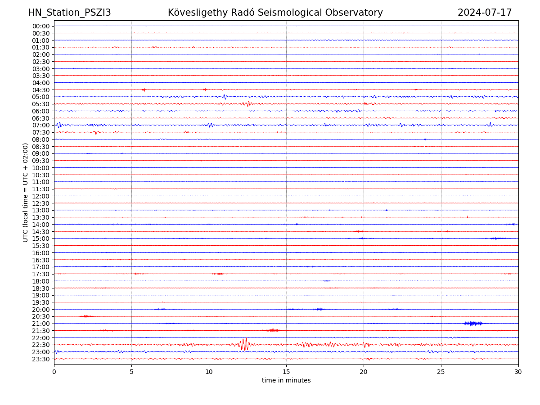Click the 21:30 trace red burst near 14 minutes
540x405 pixels.
click(272, 330)
